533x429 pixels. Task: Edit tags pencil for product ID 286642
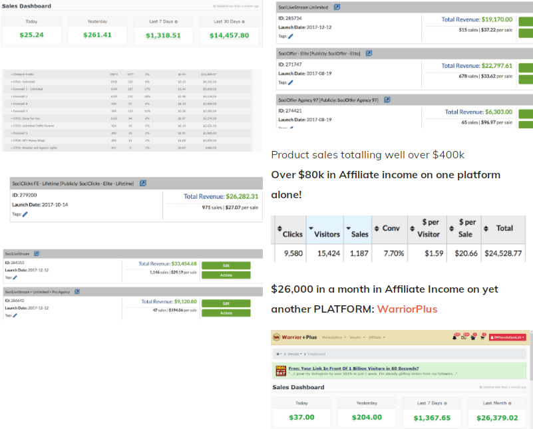pyautogui.click(x=15, y=315)
